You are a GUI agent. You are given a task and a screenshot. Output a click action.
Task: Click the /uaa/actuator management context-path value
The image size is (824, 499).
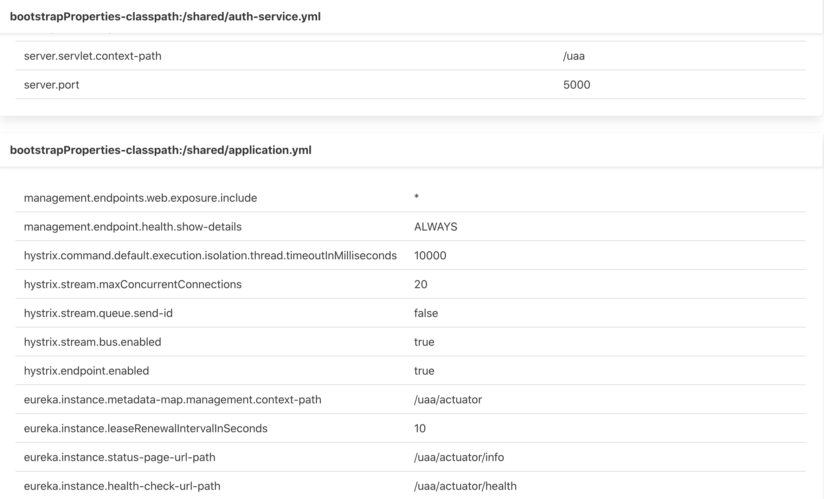point(448,400)
